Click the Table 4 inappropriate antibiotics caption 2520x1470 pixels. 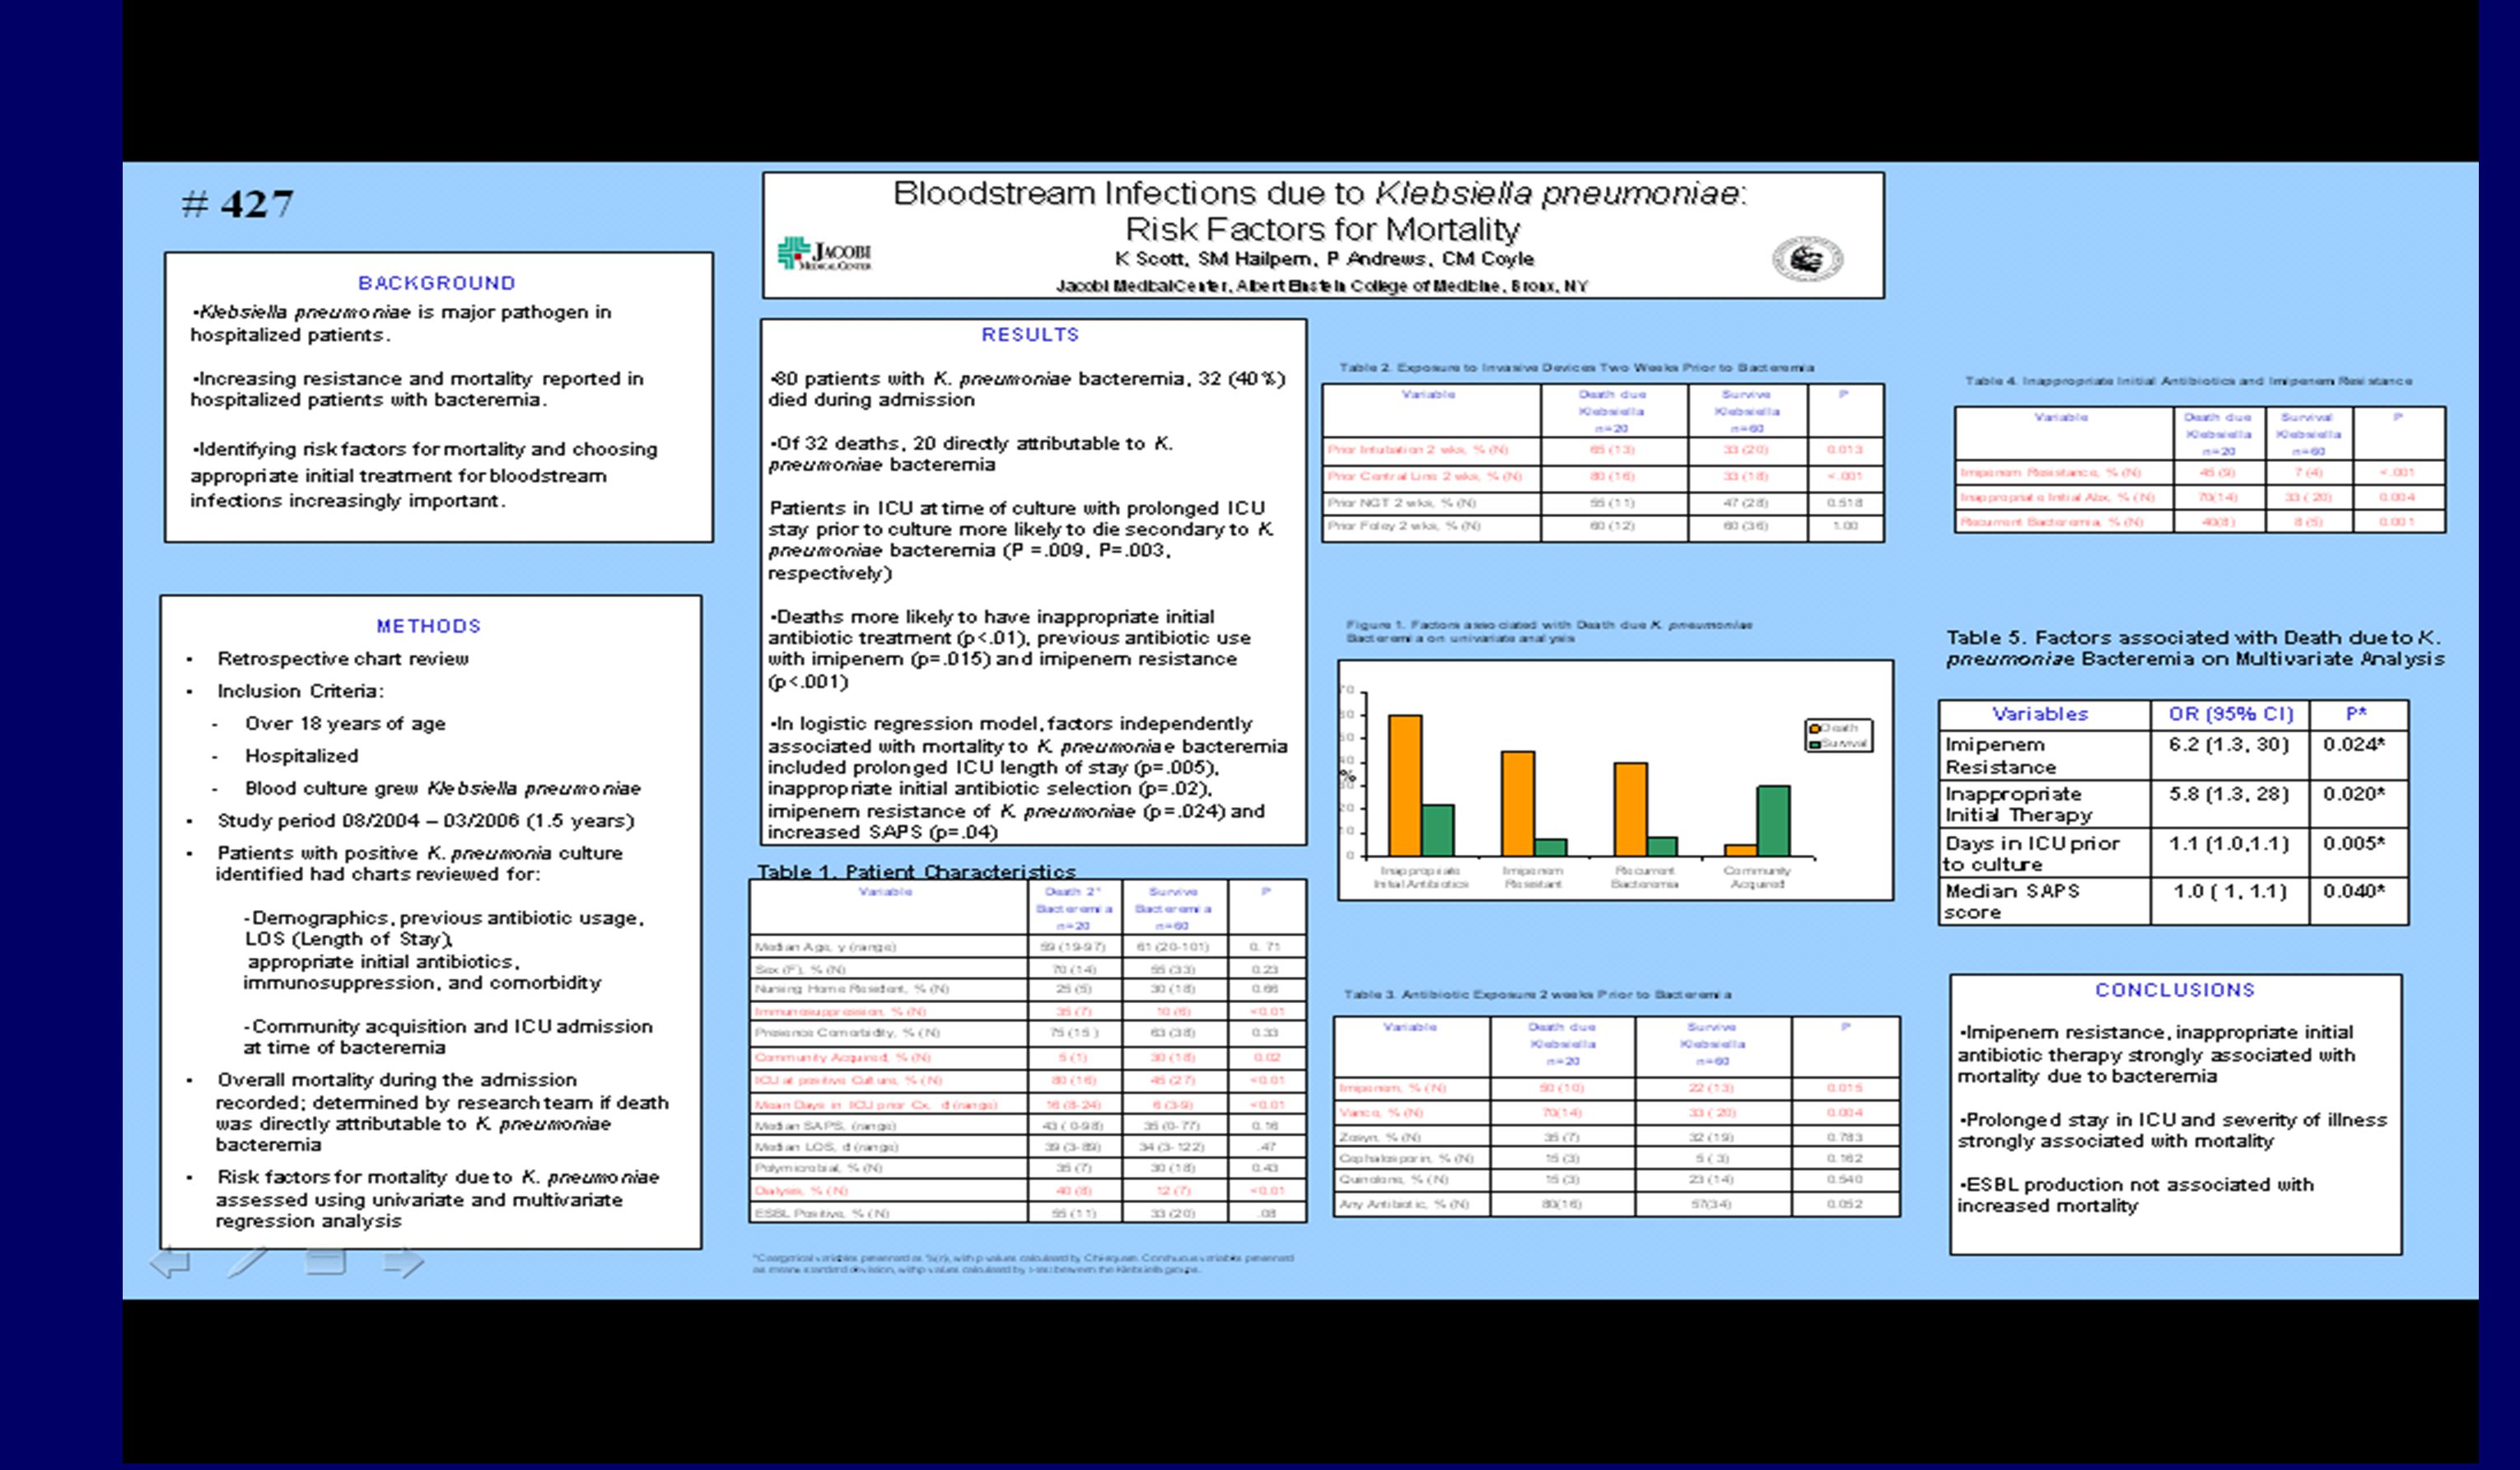coord(2189,381)
